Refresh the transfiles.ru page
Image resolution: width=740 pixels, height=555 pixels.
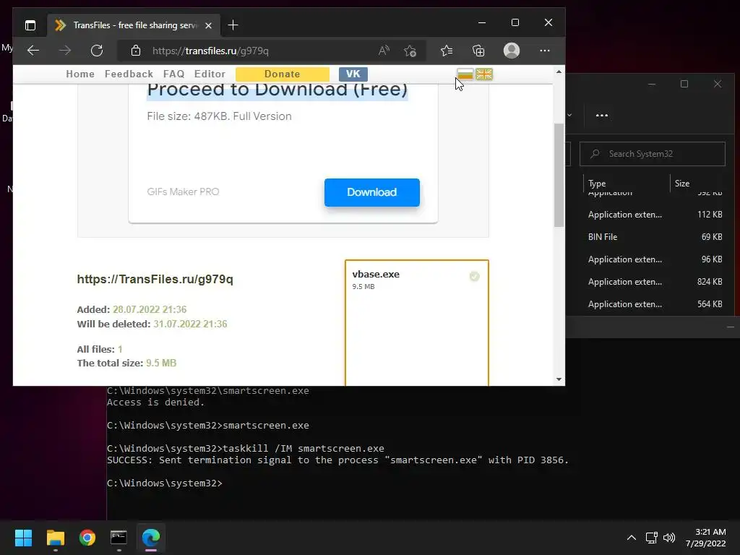tap(97, 51)
